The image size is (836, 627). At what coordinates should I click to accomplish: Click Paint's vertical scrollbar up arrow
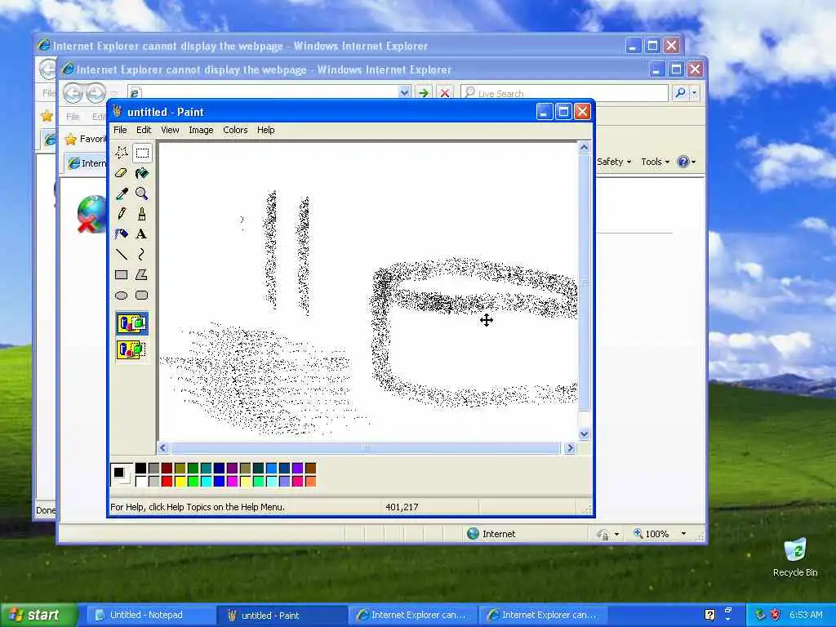(x=584, y=147)
